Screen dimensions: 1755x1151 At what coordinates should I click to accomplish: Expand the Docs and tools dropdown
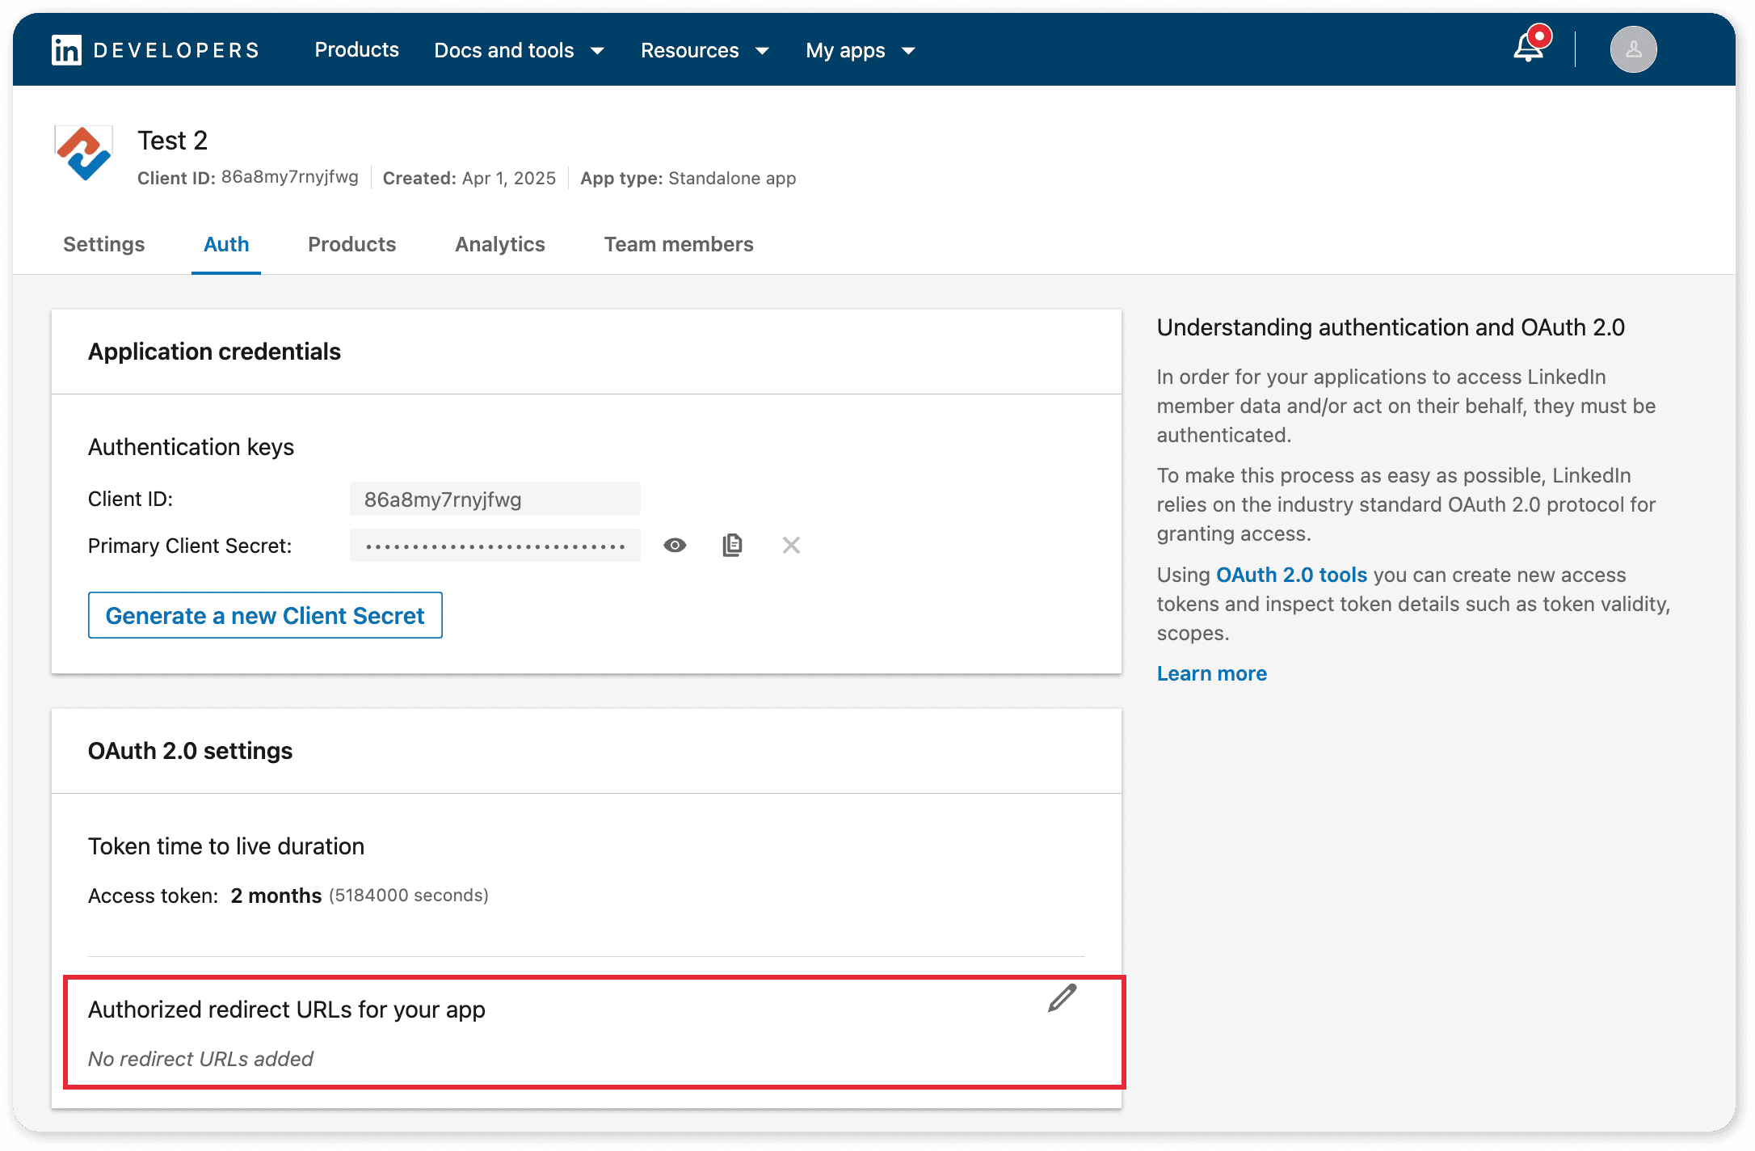tap(519, 50)
